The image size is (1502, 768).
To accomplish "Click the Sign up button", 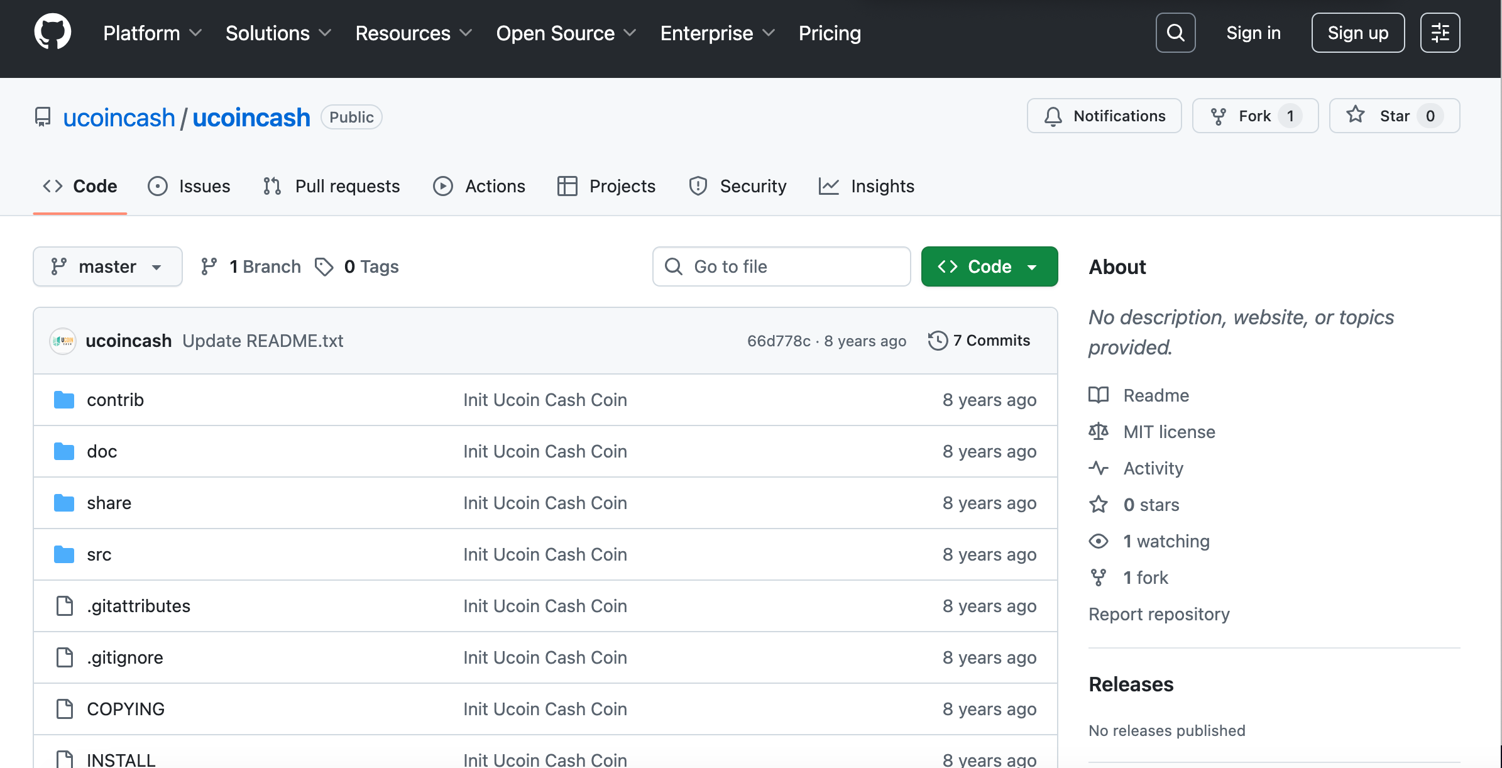I will click(x=1357, y=33).
